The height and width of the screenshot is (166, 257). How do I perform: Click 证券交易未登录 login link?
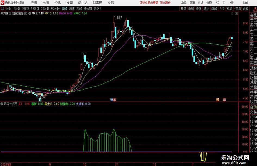pyautogui.click(x=149, y=3)
